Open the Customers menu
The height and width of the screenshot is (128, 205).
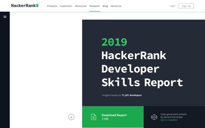pos(66,6)
